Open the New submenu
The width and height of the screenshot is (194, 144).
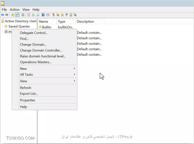pyautogui.click(x=48, y=69)
